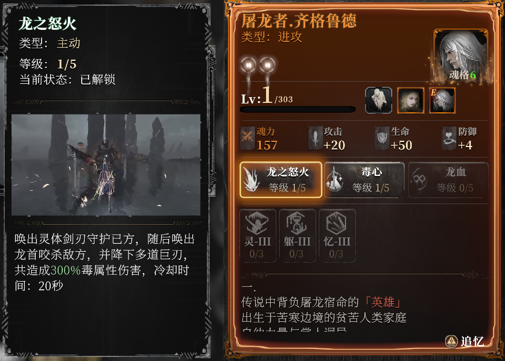The image size is (505, 361).
Task: Play the 龙之怒火 skill preview video
Action: (106, 165)
